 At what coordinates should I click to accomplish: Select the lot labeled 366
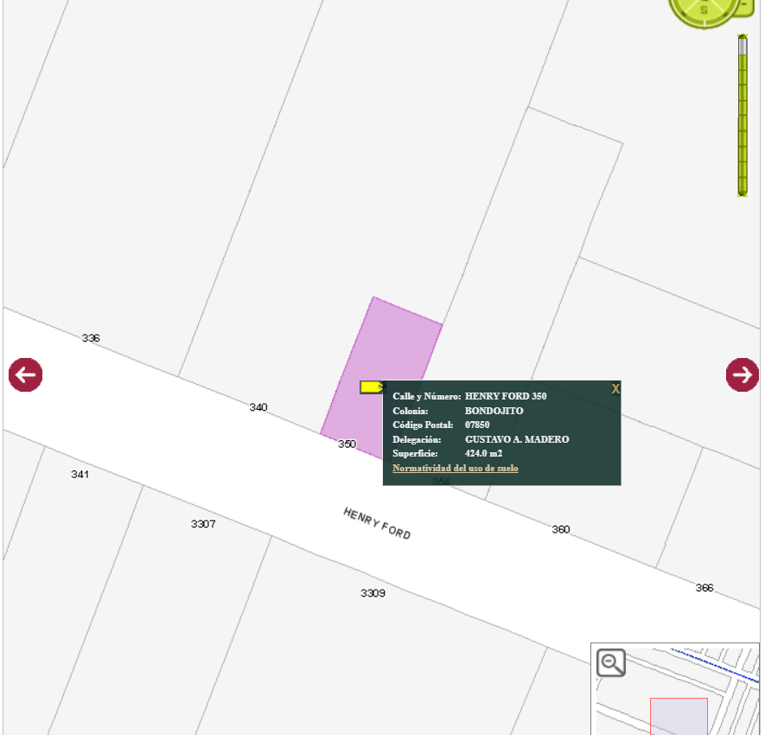[x=704, y=588]
